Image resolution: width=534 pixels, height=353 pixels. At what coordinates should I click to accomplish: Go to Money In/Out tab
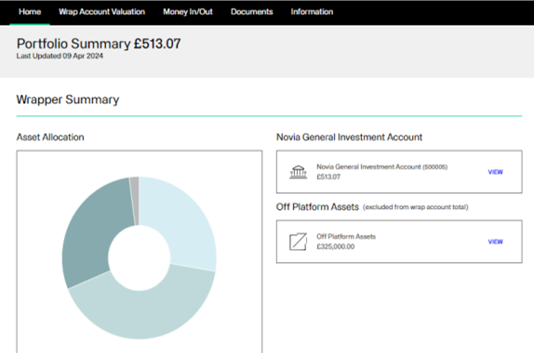coord(188,12)
